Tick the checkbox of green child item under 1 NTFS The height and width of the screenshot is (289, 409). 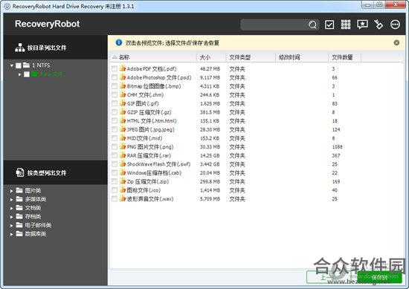tap(27, 74)
